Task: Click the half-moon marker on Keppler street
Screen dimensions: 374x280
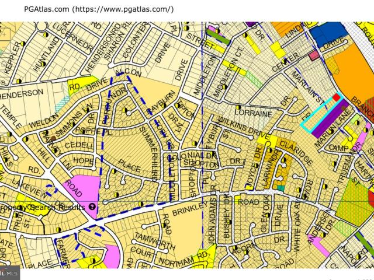Action: click(23, 44)
